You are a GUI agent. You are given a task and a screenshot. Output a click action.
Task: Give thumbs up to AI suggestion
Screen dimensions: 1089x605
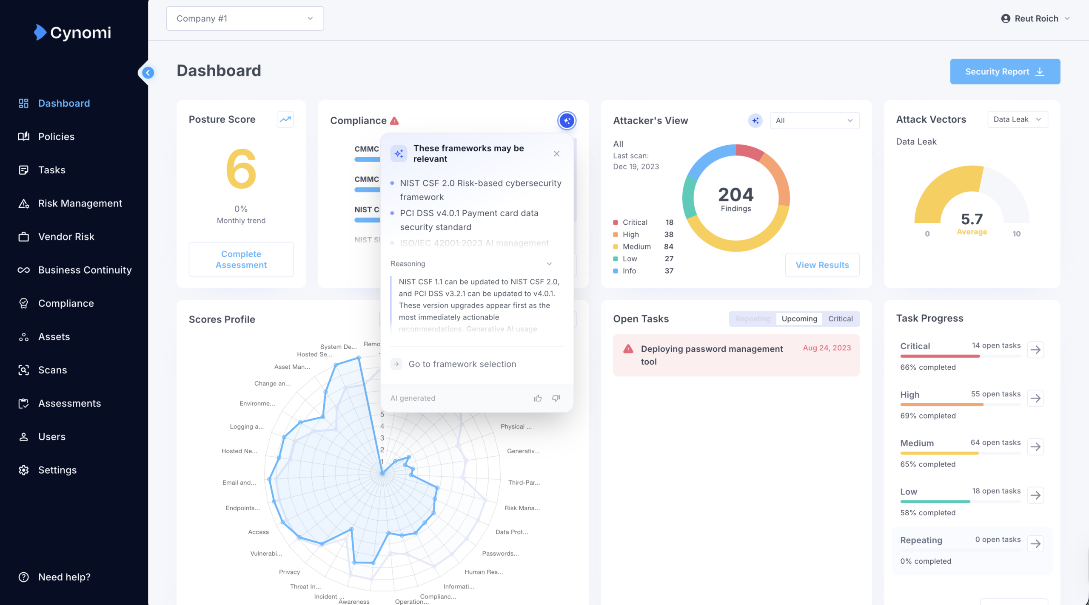tap(538, 398)
